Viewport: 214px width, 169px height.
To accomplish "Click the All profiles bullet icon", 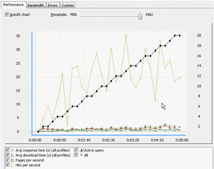I will click(81, 155).
